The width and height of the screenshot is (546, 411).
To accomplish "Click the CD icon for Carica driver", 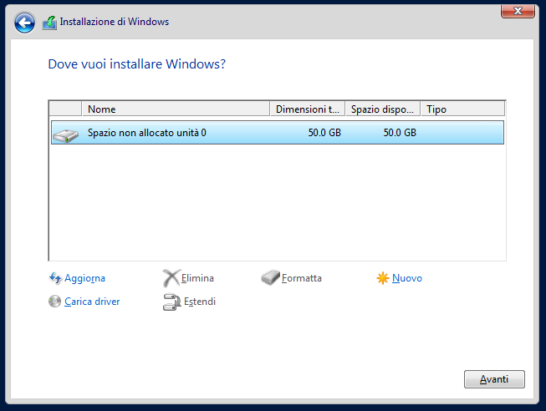I will (54, 302).
